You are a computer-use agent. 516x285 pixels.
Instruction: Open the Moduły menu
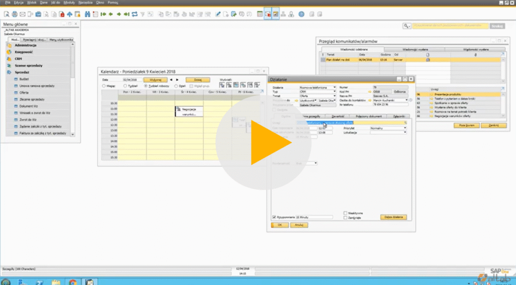69,3
